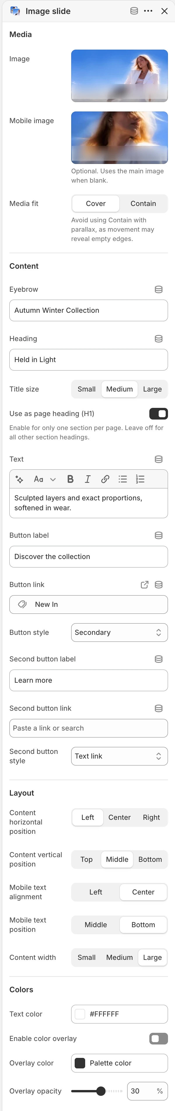Set Media fit to Contain
Image resolution: width=175 pixels, height=1111 pixels.
point(143,204)
